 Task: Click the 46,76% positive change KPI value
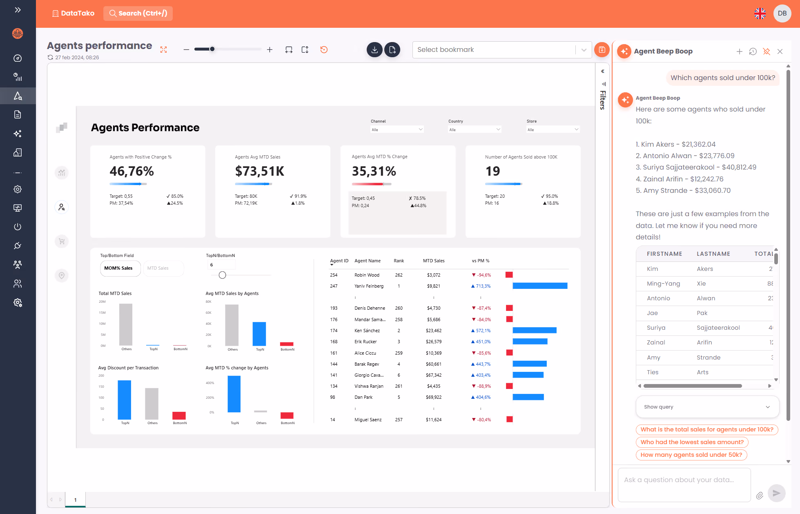131,171
